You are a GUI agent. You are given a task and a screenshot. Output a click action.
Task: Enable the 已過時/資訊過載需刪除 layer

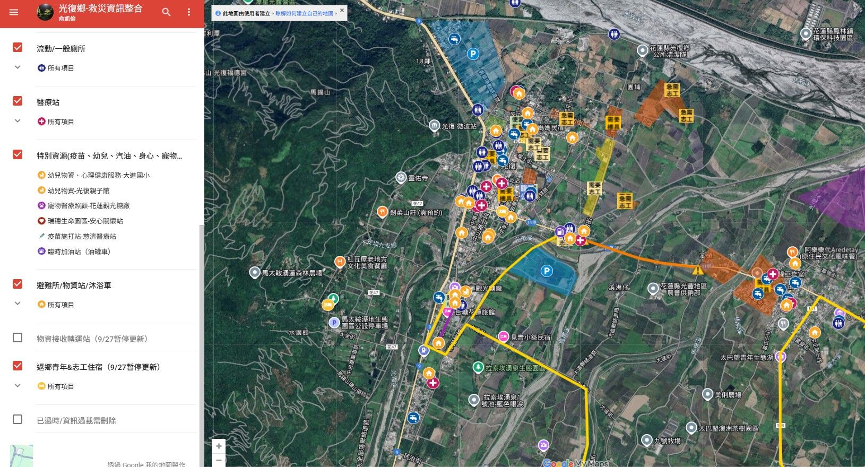point(18,420)
